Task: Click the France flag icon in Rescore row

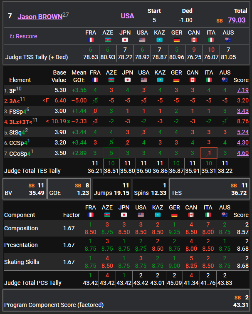Action: click(91, 40)
